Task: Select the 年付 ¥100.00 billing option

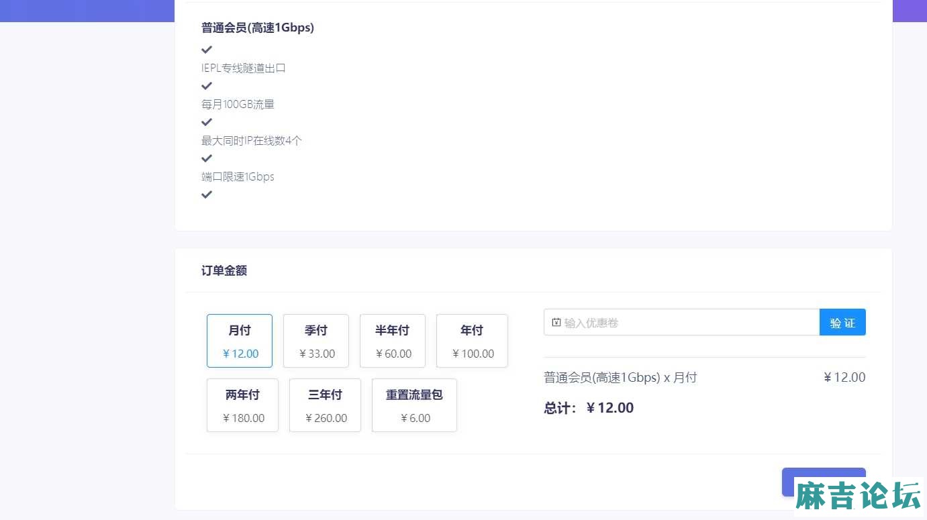Action: pos(472,341)
